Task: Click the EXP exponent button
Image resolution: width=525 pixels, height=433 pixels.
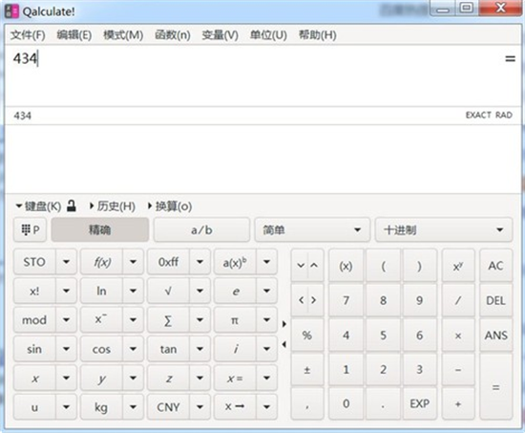Action: coord(420,403)
